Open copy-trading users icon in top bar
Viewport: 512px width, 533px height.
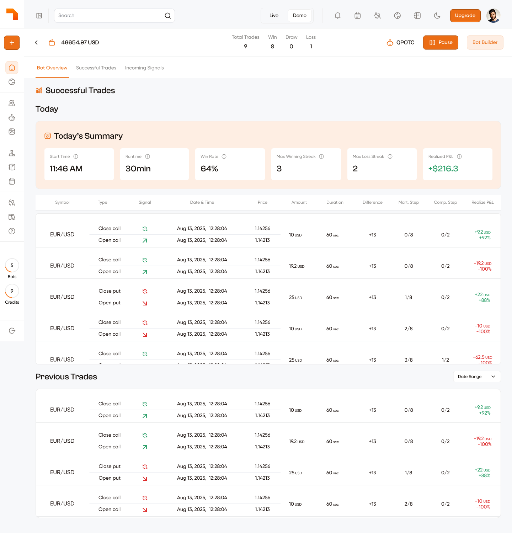coord(378,16)
